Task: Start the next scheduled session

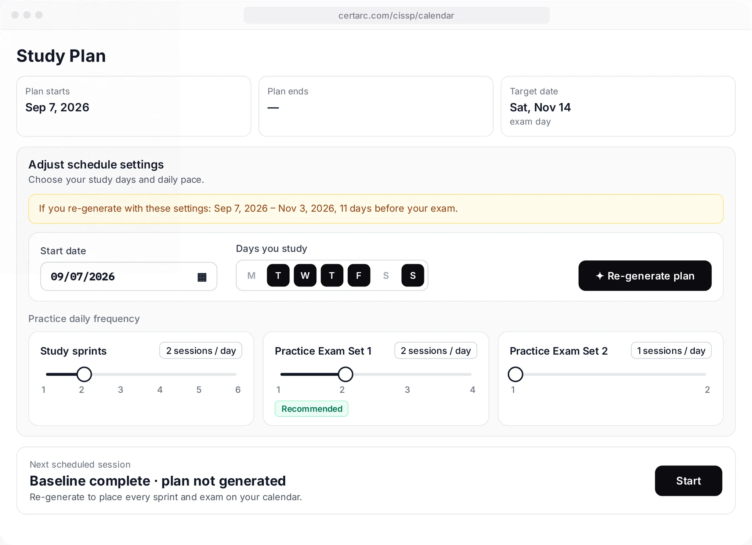Action: point(688,481)
